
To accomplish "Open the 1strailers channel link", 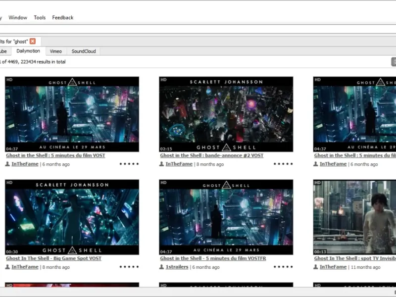I will tap(177, 267).
